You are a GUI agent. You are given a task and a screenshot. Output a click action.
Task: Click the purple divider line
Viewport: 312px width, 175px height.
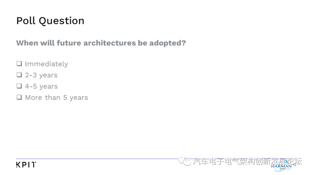coord(98,159)
